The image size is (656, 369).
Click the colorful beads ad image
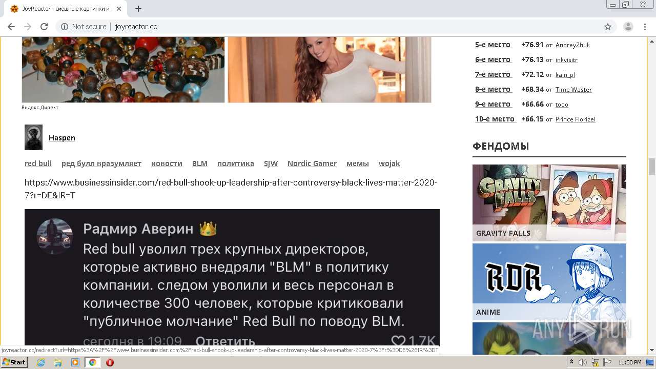pyautogui.click(x=123, y=70)
